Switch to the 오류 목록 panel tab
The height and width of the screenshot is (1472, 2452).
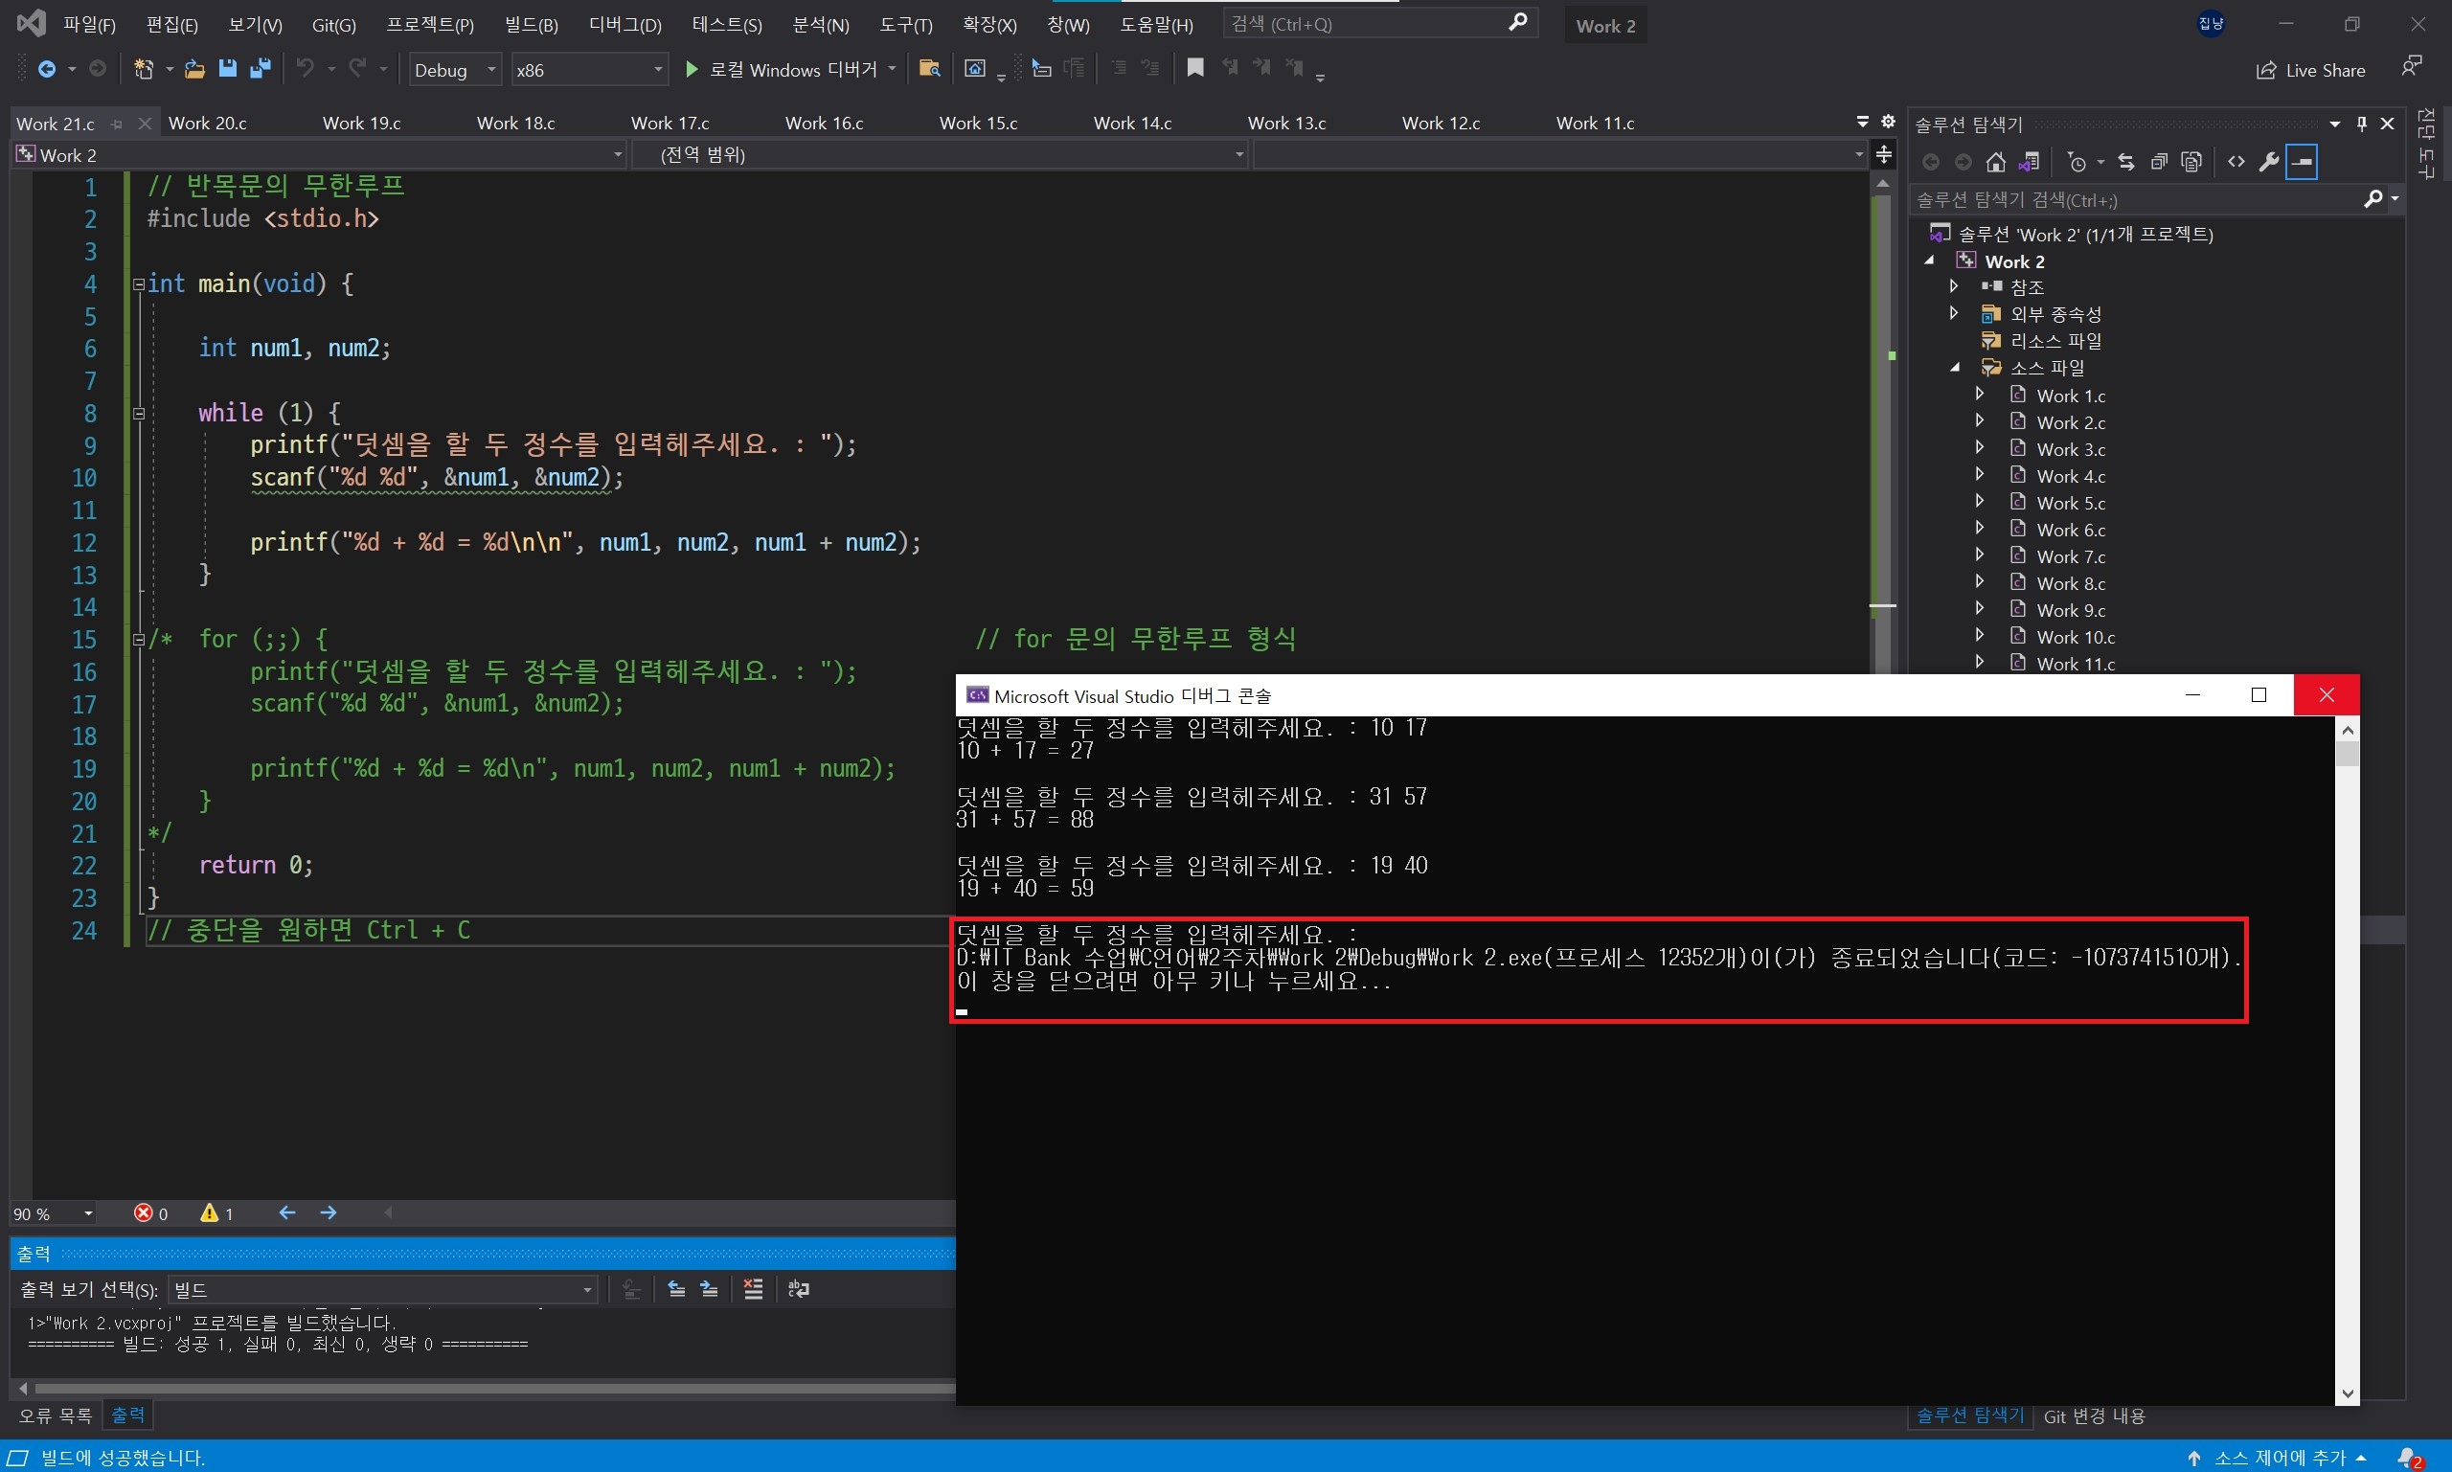pos(55,1415)
